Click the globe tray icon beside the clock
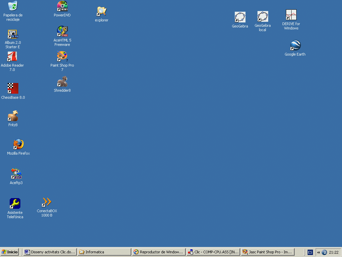342x257 pixels. coord(324,252)
